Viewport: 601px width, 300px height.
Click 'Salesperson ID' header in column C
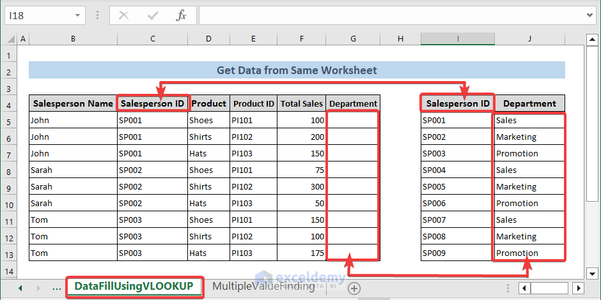(x=153, y=103)
